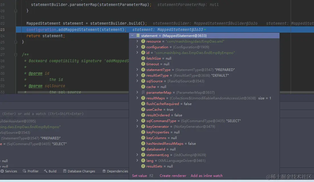Expand the lang field node
Viewport: 314px width, 182px height.
137,160
